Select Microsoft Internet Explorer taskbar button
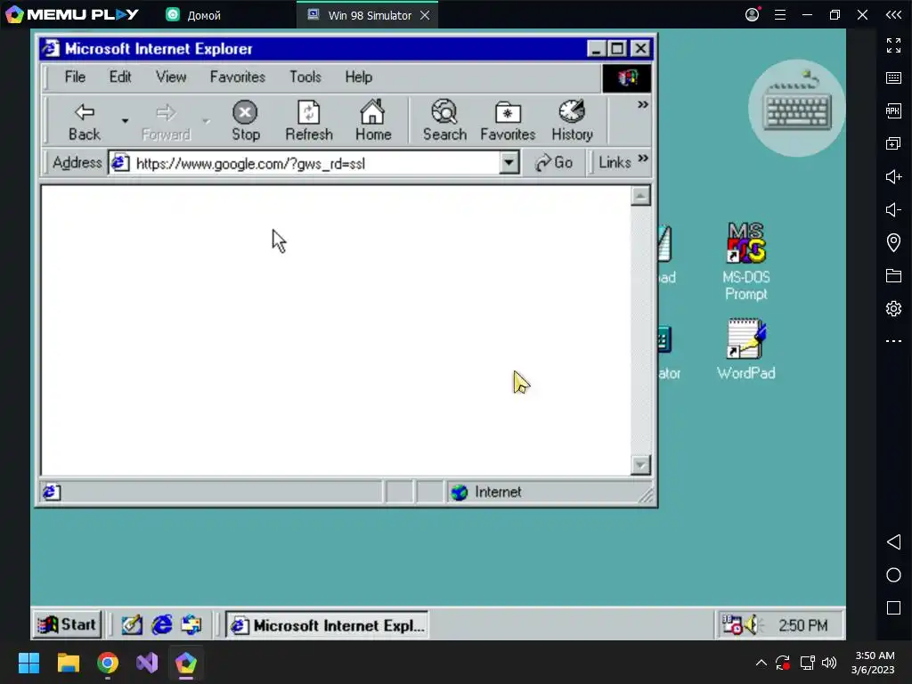The image size is (912, 684). 327,625
